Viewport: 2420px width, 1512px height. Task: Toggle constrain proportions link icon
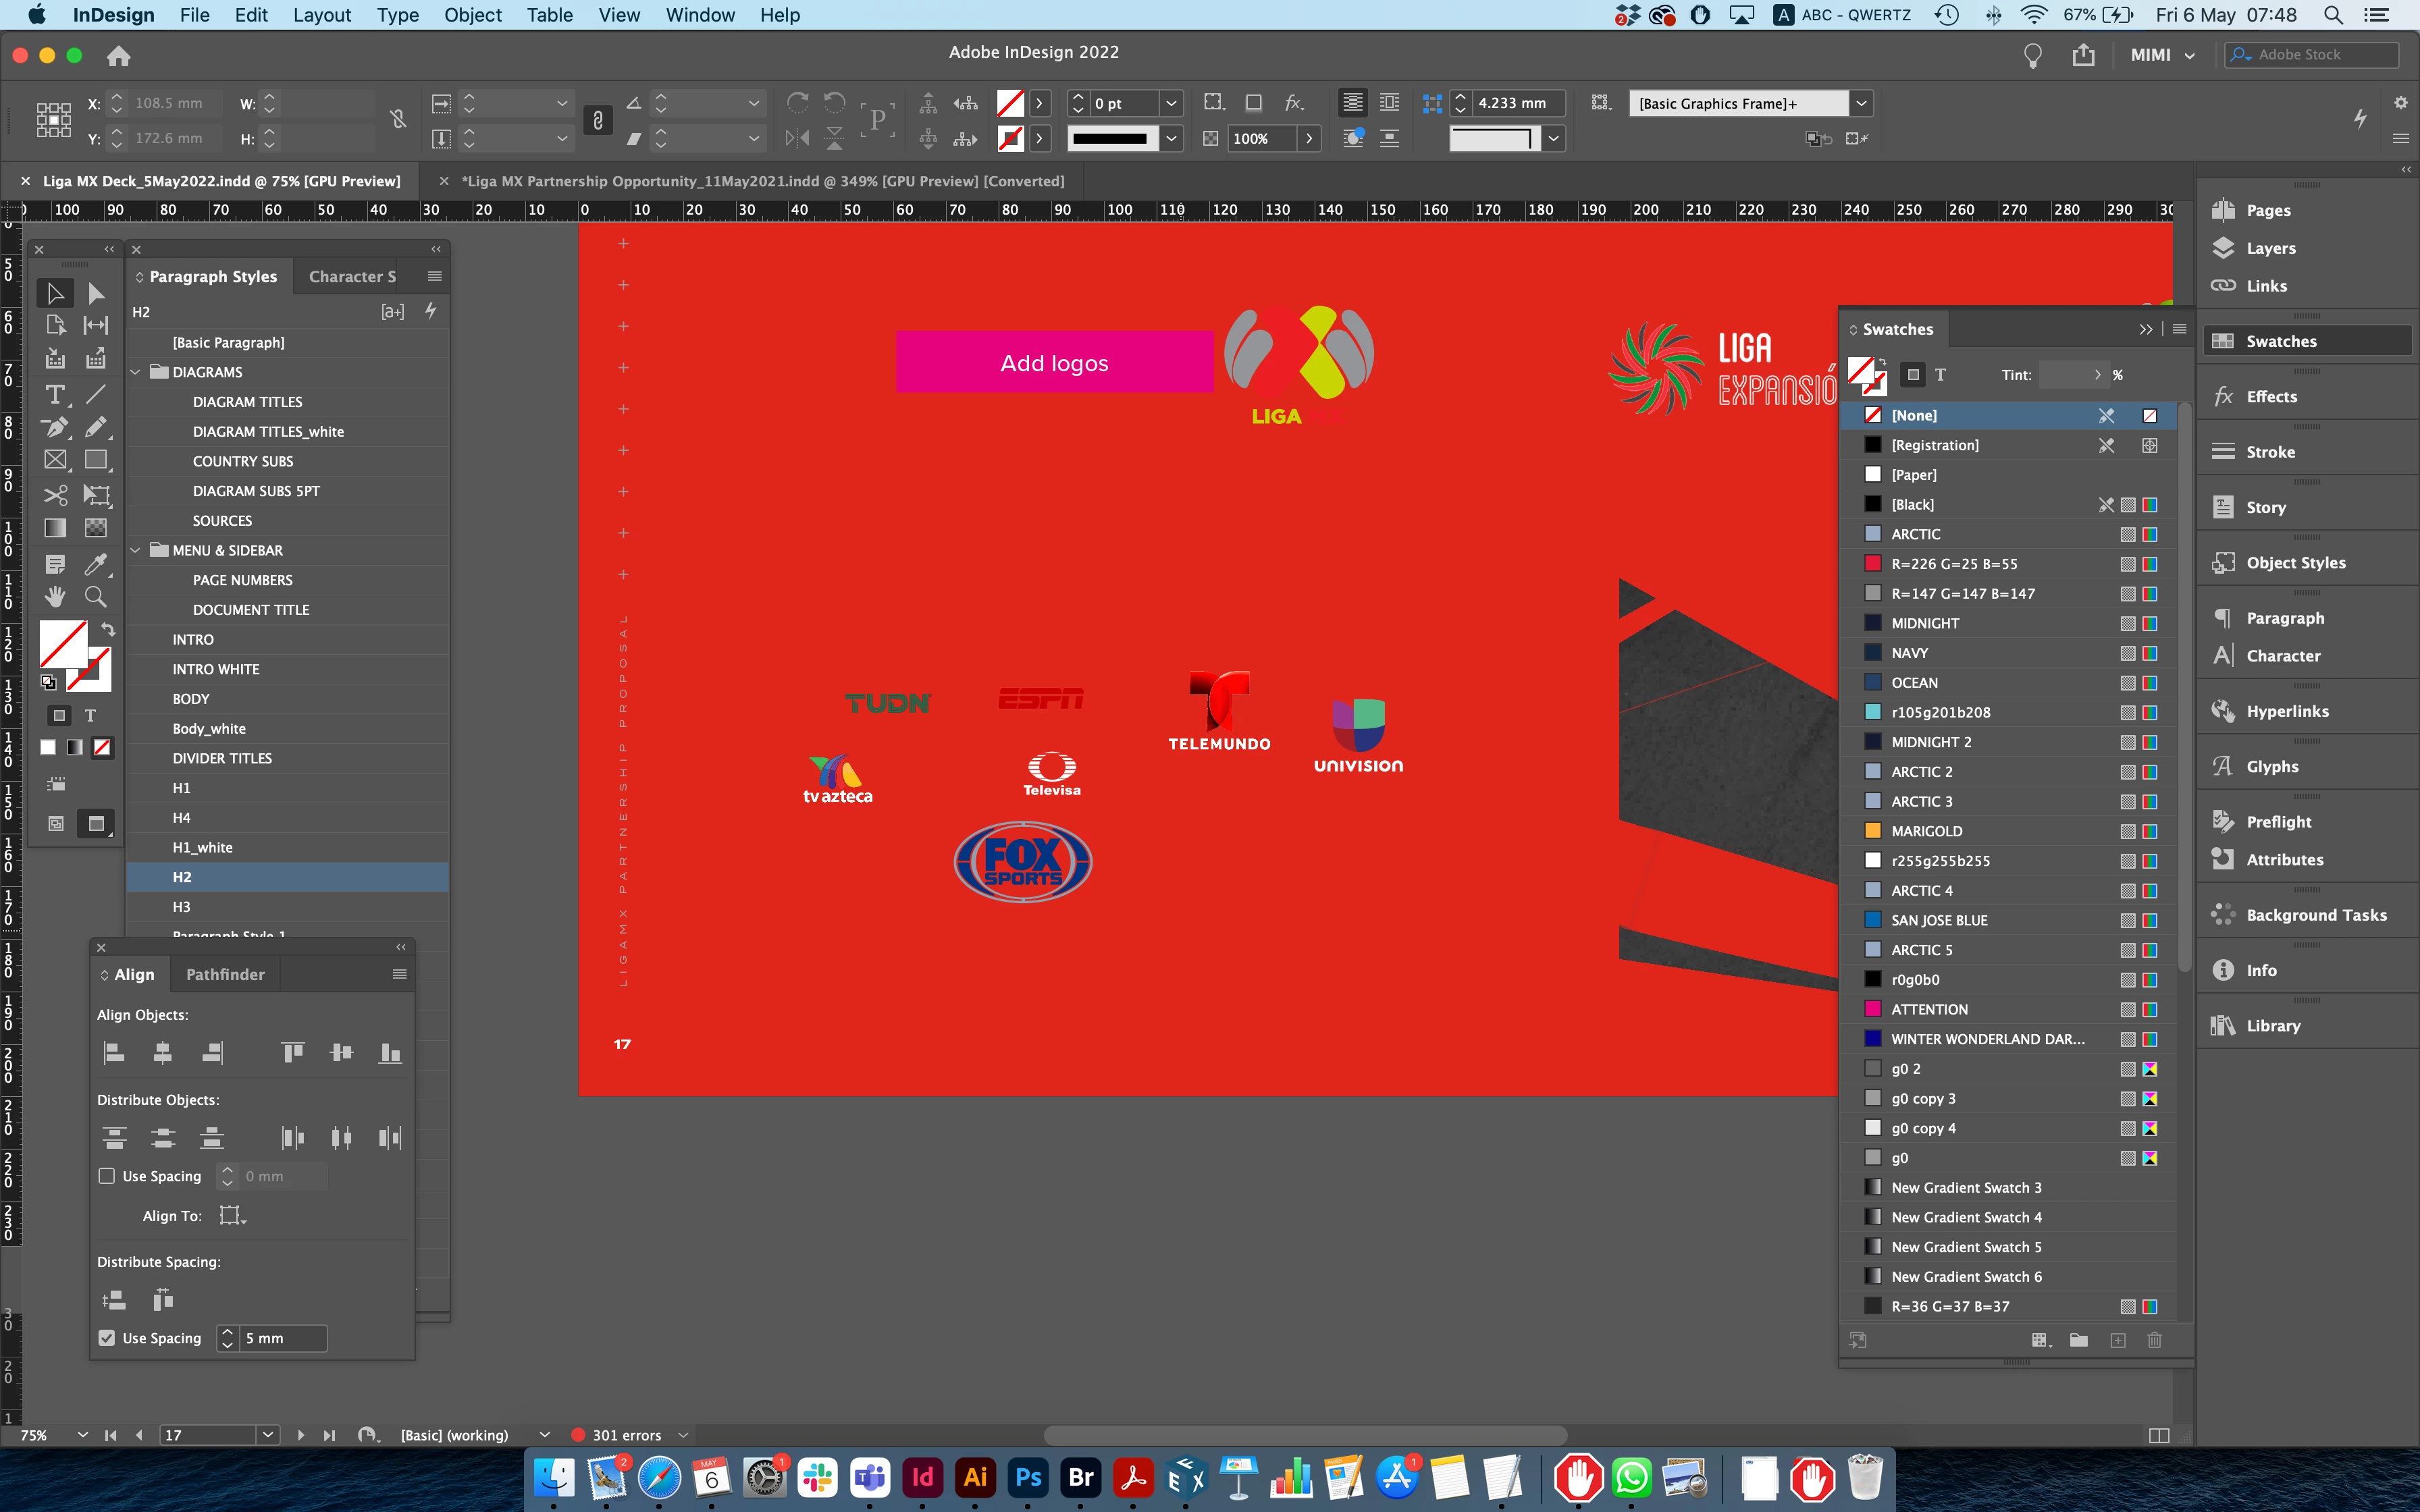(398, 120)
